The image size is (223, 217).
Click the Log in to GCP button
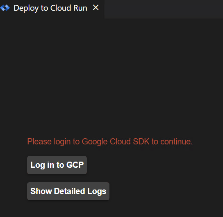[x=57, y=165]
